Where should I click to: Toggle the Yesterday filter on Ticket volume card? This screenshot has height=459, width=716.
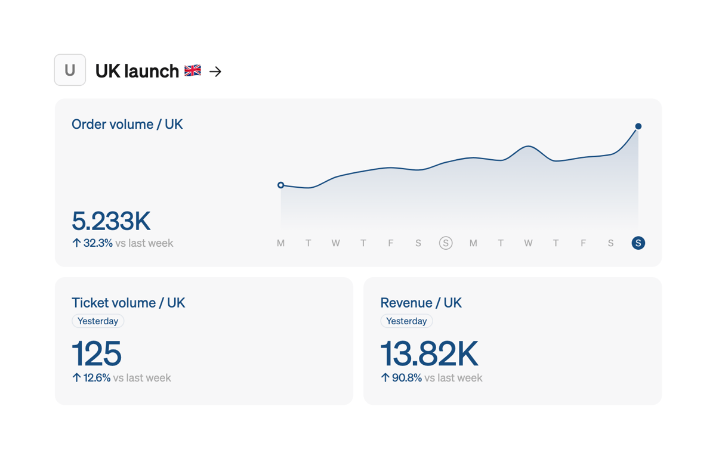point(98,321)
